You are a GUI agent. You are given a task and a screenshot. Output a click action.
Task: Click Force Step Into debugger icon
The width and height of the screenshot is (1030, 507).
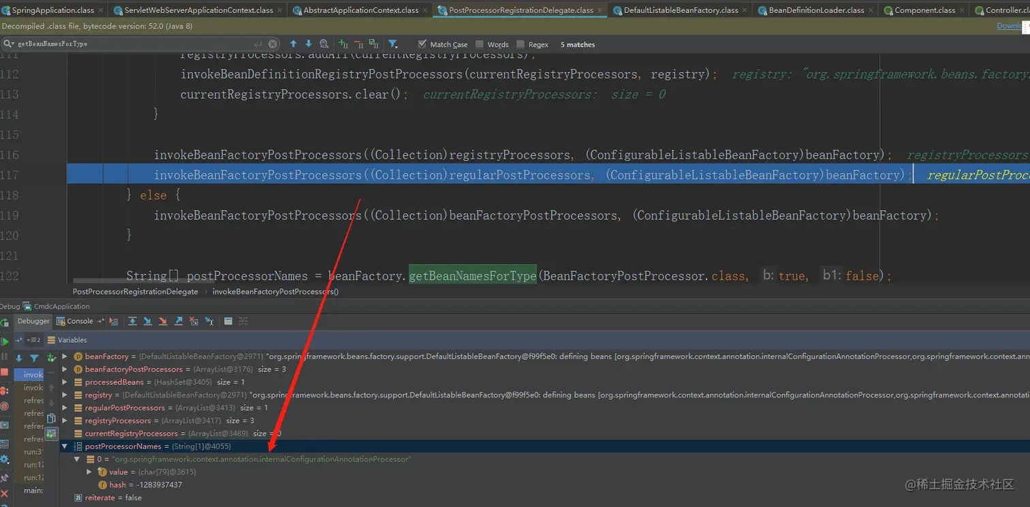pos(163,321)
